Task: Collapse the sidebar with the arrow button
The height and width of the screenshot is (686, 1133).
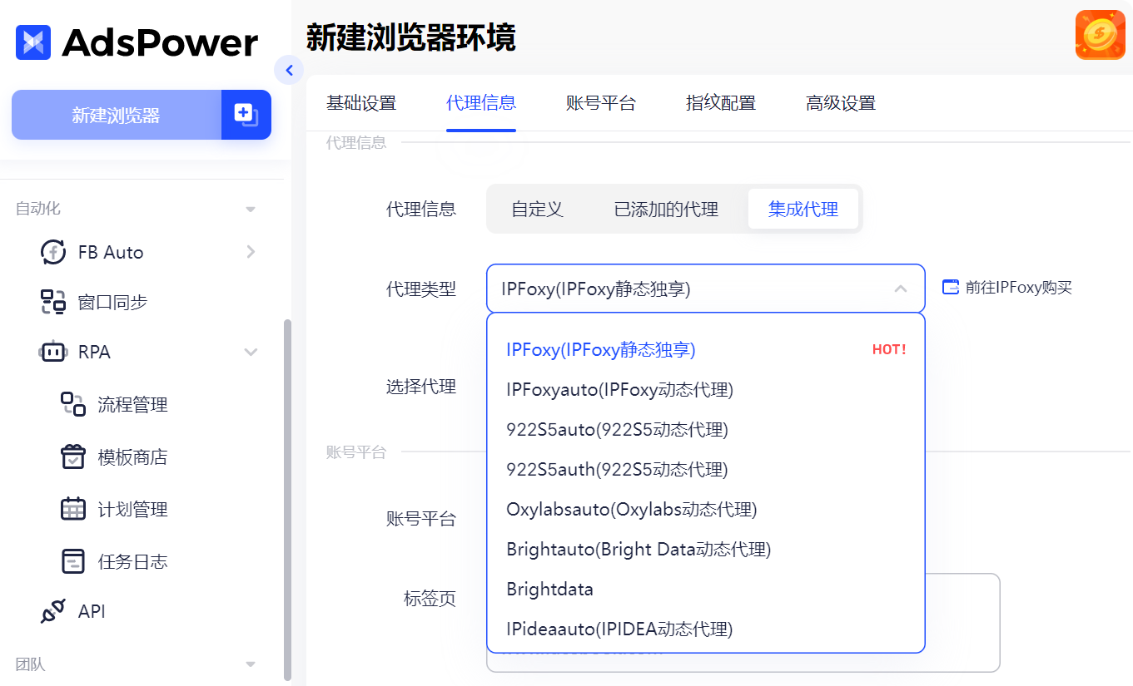Action: coord(289,71)
